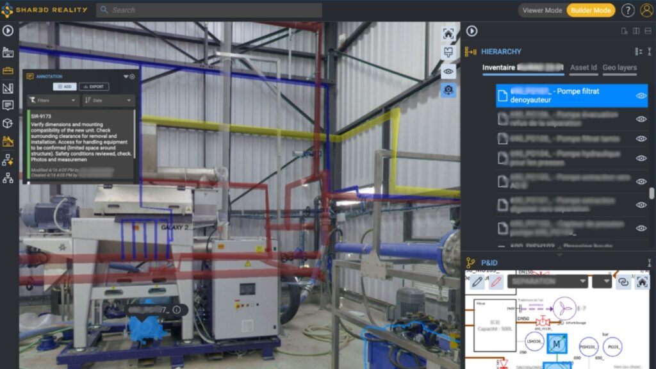Viewport: 656px width, 369px height.
Task: Toggle visibility of third hierarchy row
Action: coord(641,138)
